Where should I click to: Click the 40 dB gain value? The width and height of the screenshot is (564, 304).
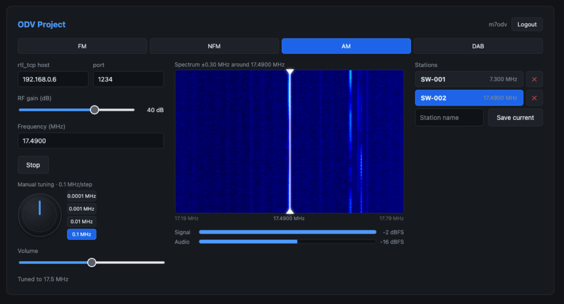coord(155,110)
